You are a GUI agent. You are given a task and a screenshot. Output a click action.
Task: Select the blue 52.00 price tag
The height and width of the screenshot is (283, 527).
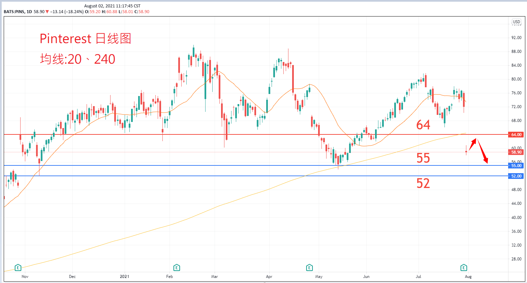click(x=516, y=176)
